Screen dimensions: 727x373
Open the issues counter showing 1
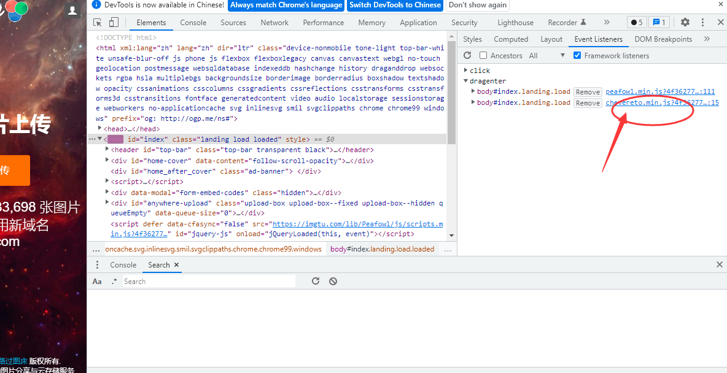pos(658,22)
